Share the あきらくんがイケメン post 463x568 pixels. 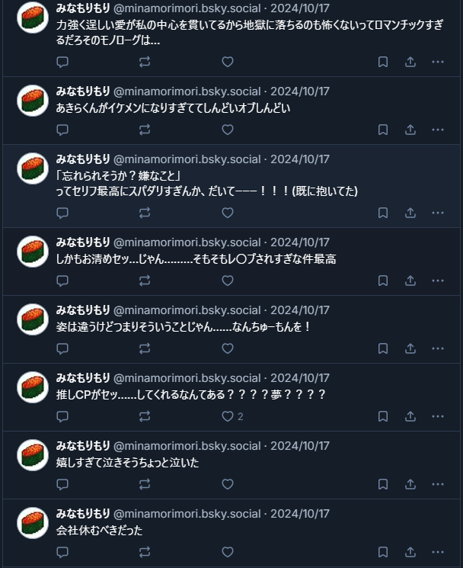(x=410, y=130)
